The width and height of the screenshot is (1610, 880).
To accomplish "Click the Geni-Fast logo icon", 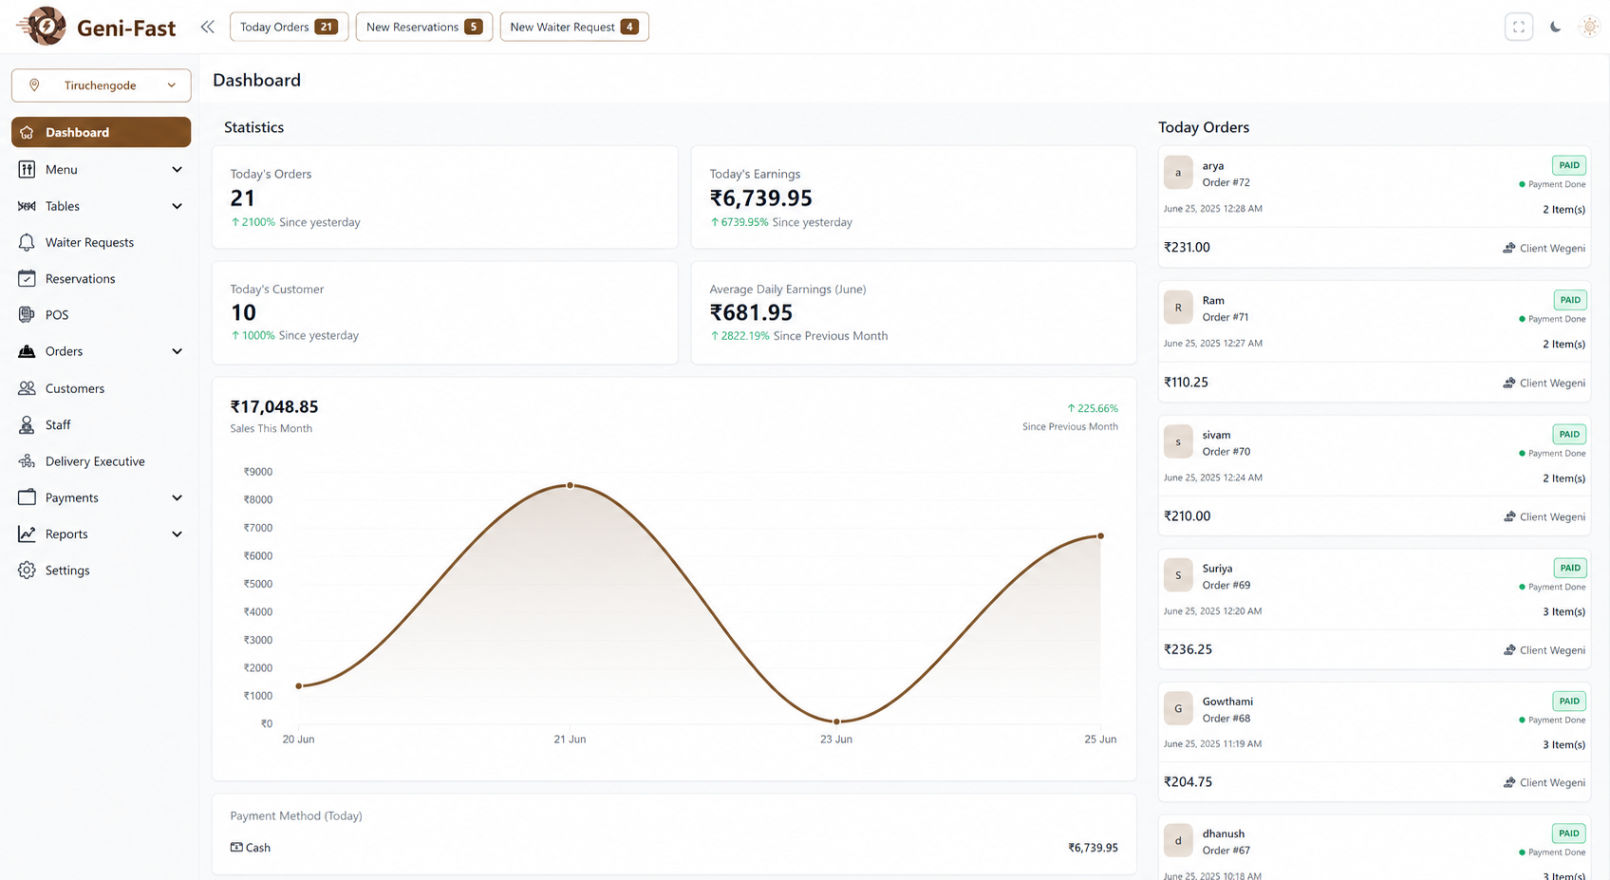I will [42, 27].
